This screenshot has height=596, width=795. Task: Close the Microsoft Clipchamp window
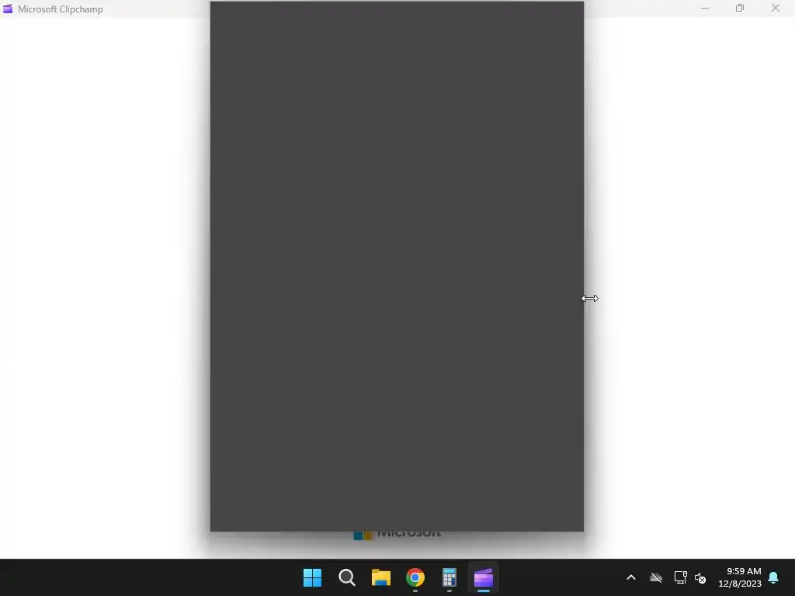click(x=776, y=8)
